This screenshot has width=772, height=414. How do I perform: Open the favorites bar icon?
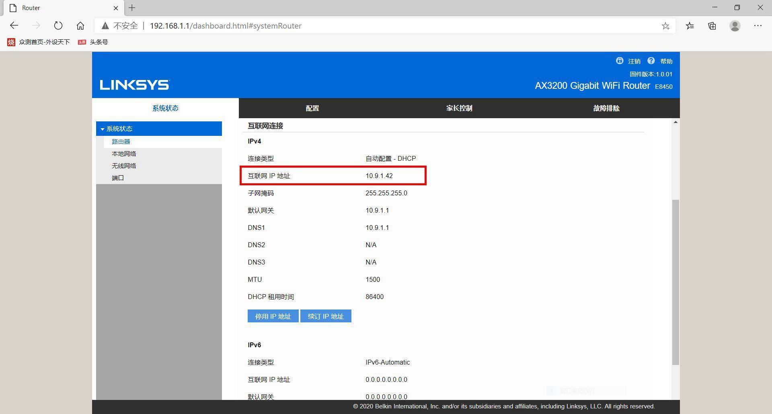point(690,26)
